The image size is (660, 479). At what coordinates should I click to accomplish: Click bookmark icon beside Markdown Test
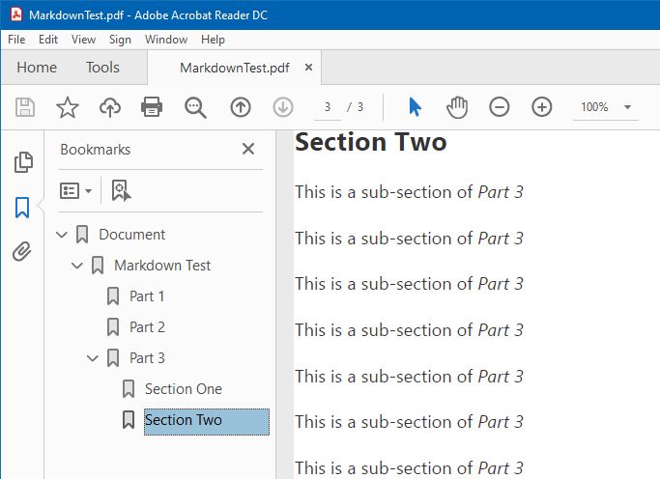point(98,266)
